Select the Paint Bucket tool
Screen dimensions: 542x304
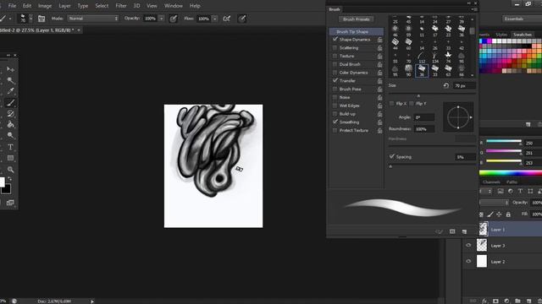[11, 125]
